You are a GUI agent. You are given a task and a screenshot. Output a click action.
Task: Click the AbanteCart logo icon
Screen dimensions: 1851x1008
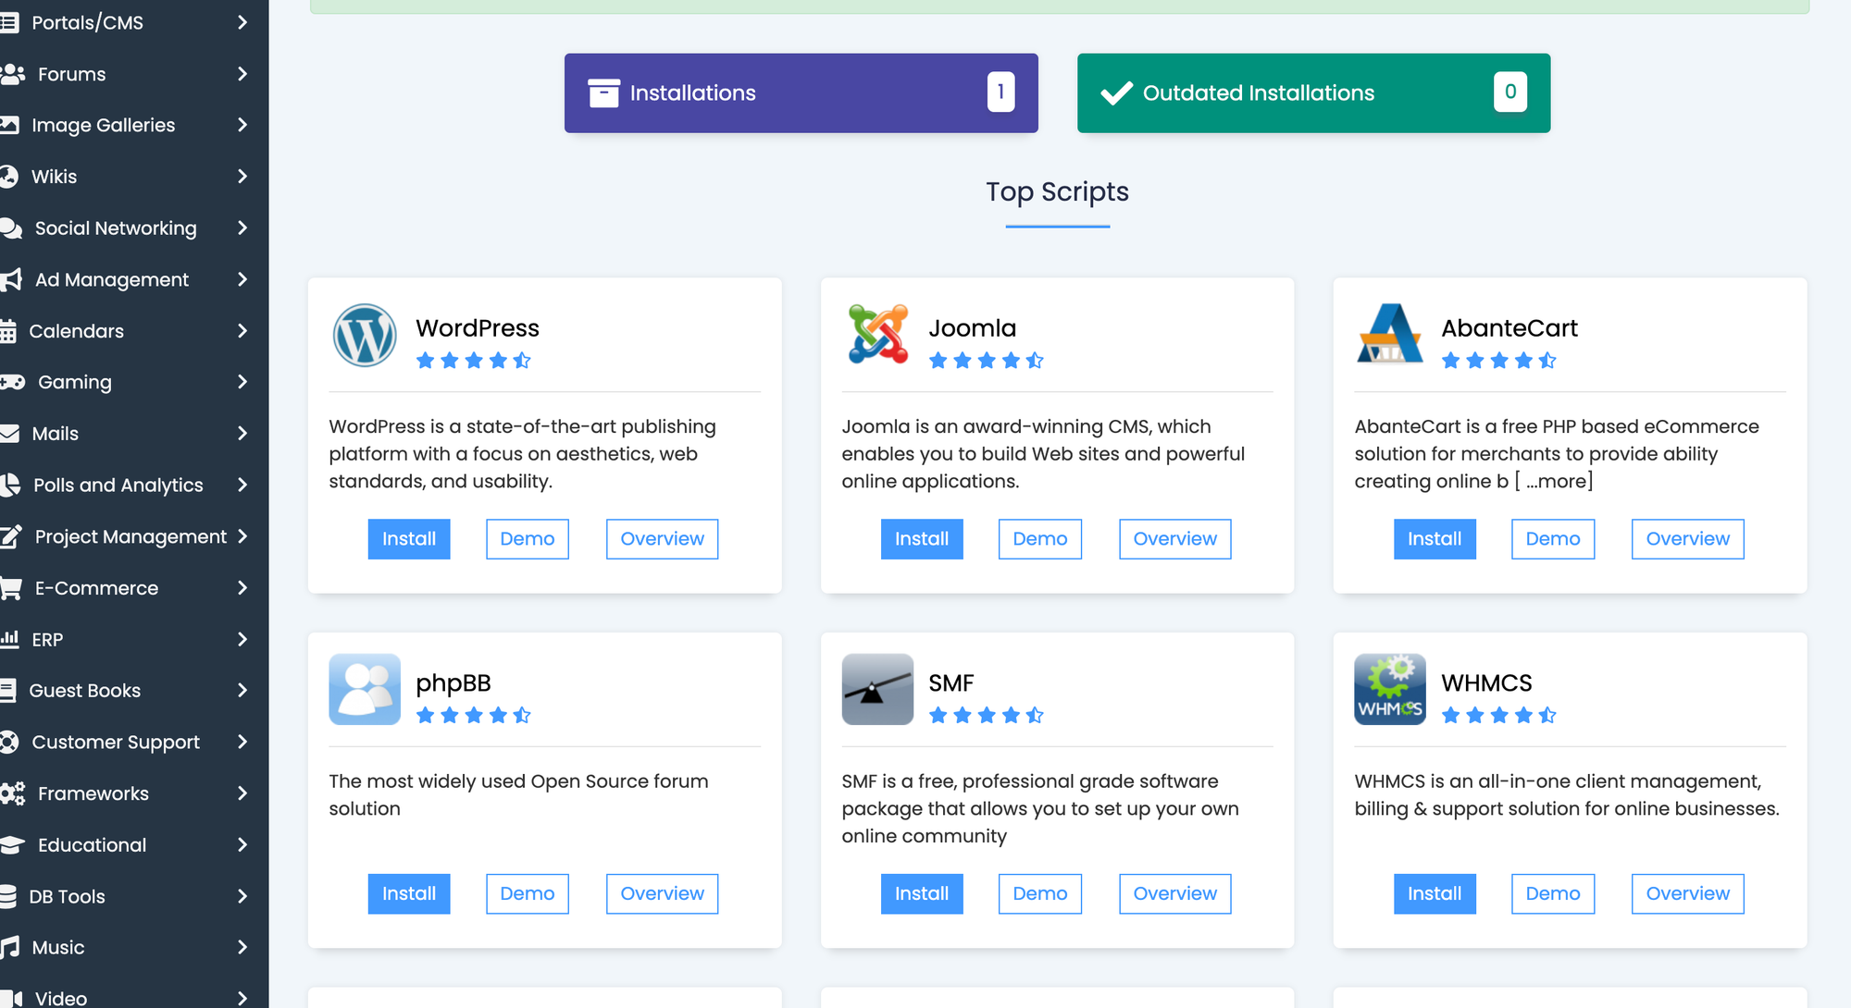[x=1389, y=335]
